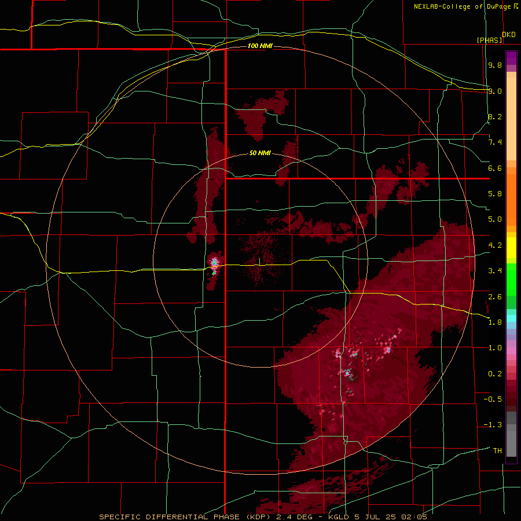Click the [PHAS] units label

pyautogui.click(x=489, y=40)
